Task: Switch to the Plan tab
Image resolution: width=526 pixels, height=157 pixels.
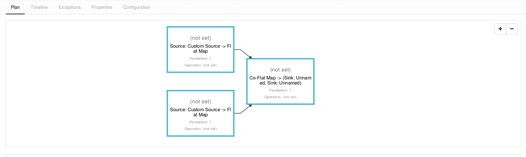Action: pos(15,7)
